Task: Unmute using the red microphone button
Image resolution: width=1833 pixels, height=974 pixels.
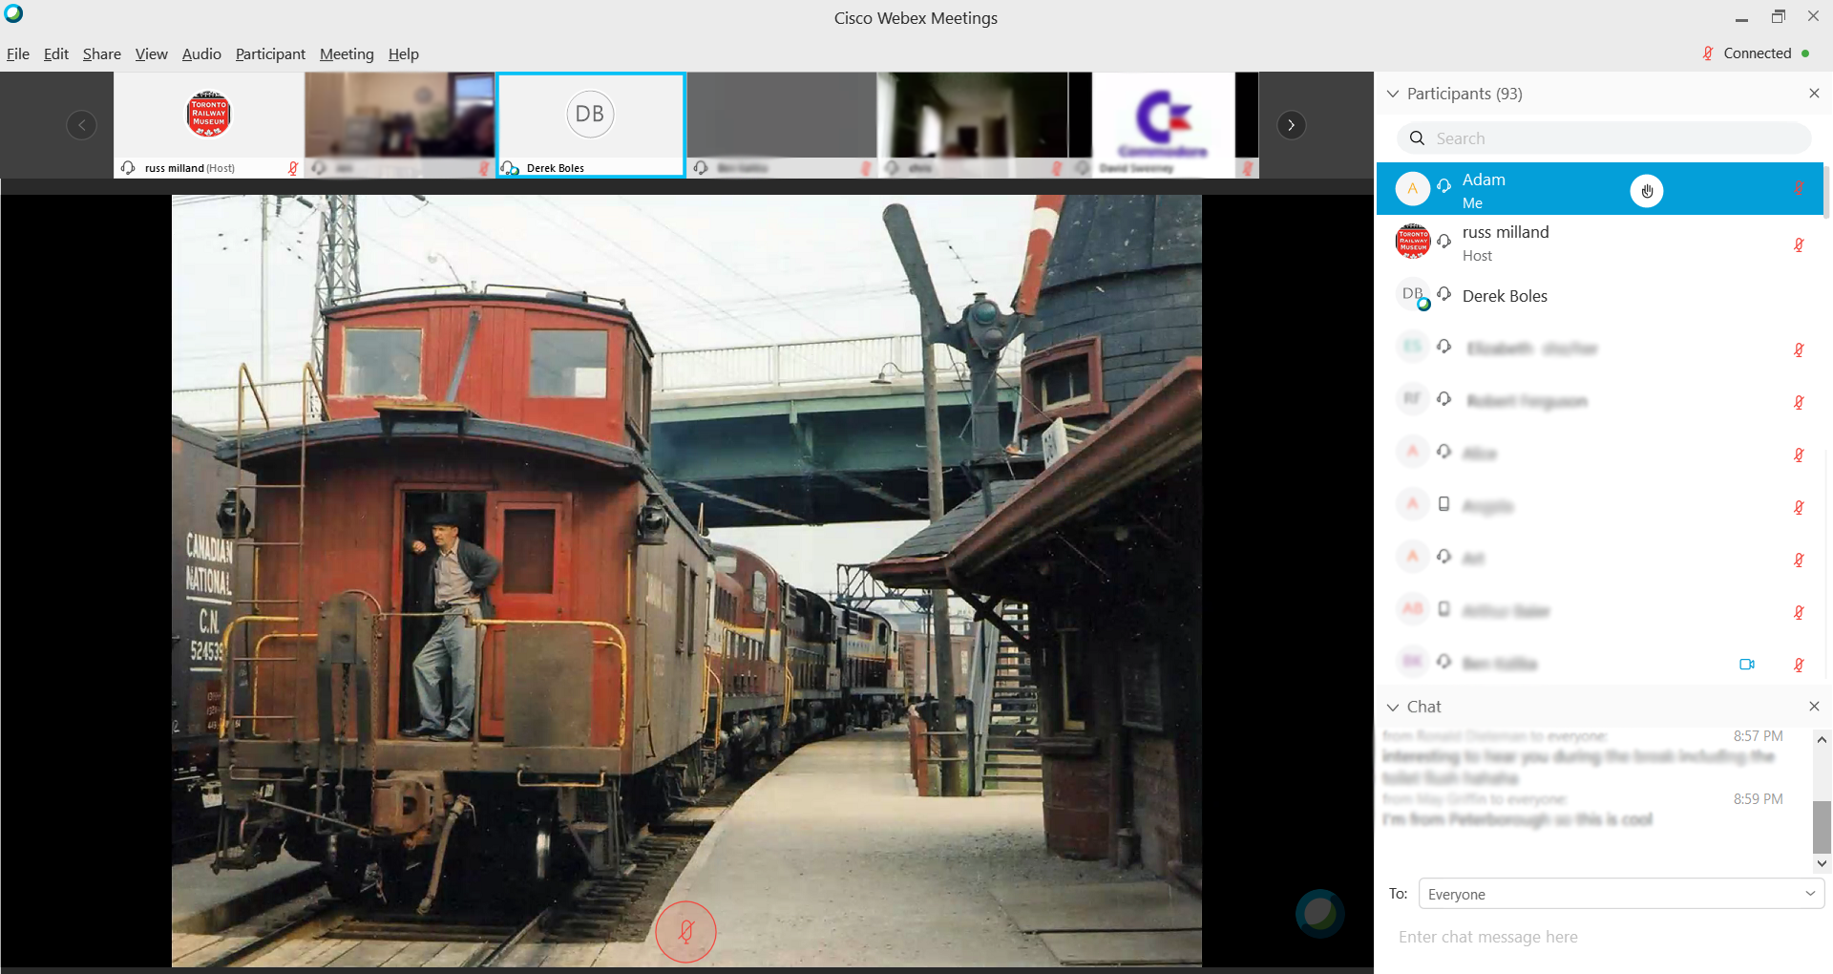Action: pos(685,931)
